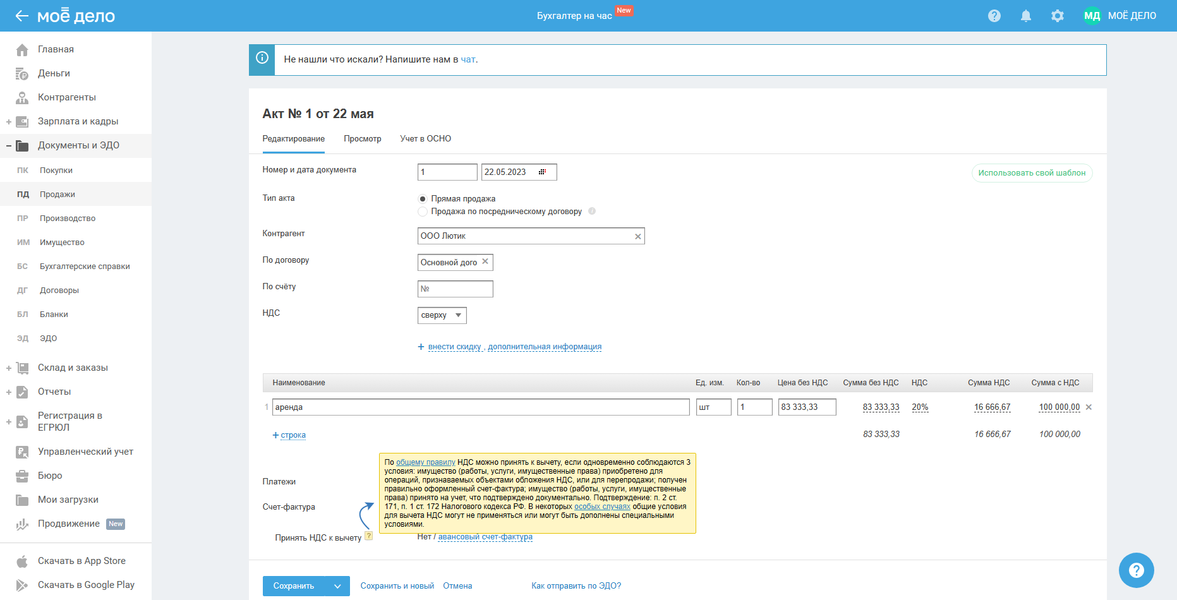Click дополнительная информация link
1177x600 pixels.
545,347
